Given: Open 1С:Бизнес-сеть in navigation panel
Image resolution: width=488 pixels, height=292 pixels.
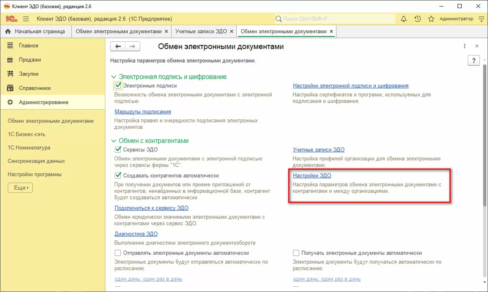Looking at the screenshot, I should (x=26, y=134).
